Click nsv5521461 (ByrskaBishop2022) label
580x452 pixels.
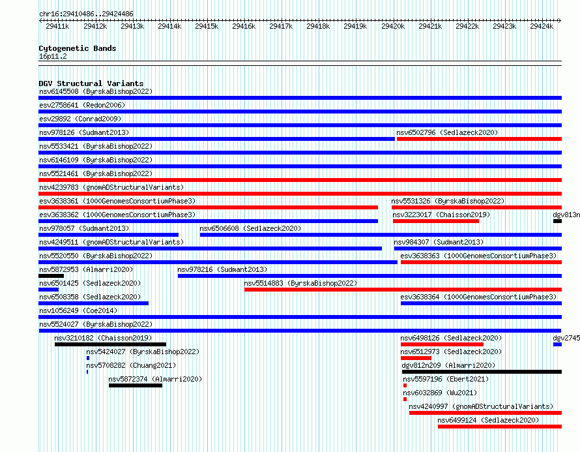click(x=96, y=173)
